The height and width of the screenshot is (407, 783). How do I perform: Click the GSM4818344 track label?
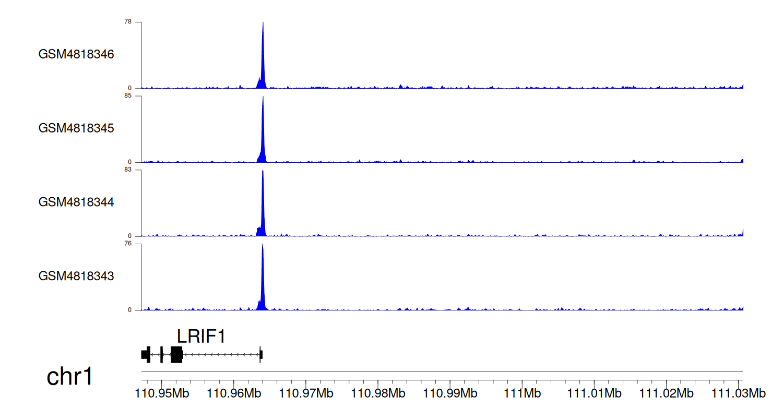(x=76, y=202)
